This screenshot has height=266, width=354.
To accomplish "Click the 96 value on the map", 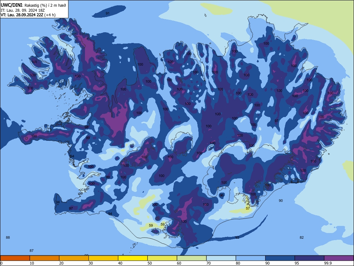I will pyautogui.click(x=222, y=195).
